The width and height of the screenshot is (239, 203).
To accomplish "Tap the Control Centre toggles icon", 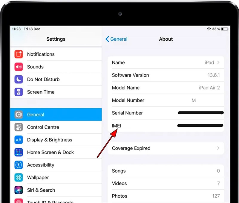I will tap(19, 127).
